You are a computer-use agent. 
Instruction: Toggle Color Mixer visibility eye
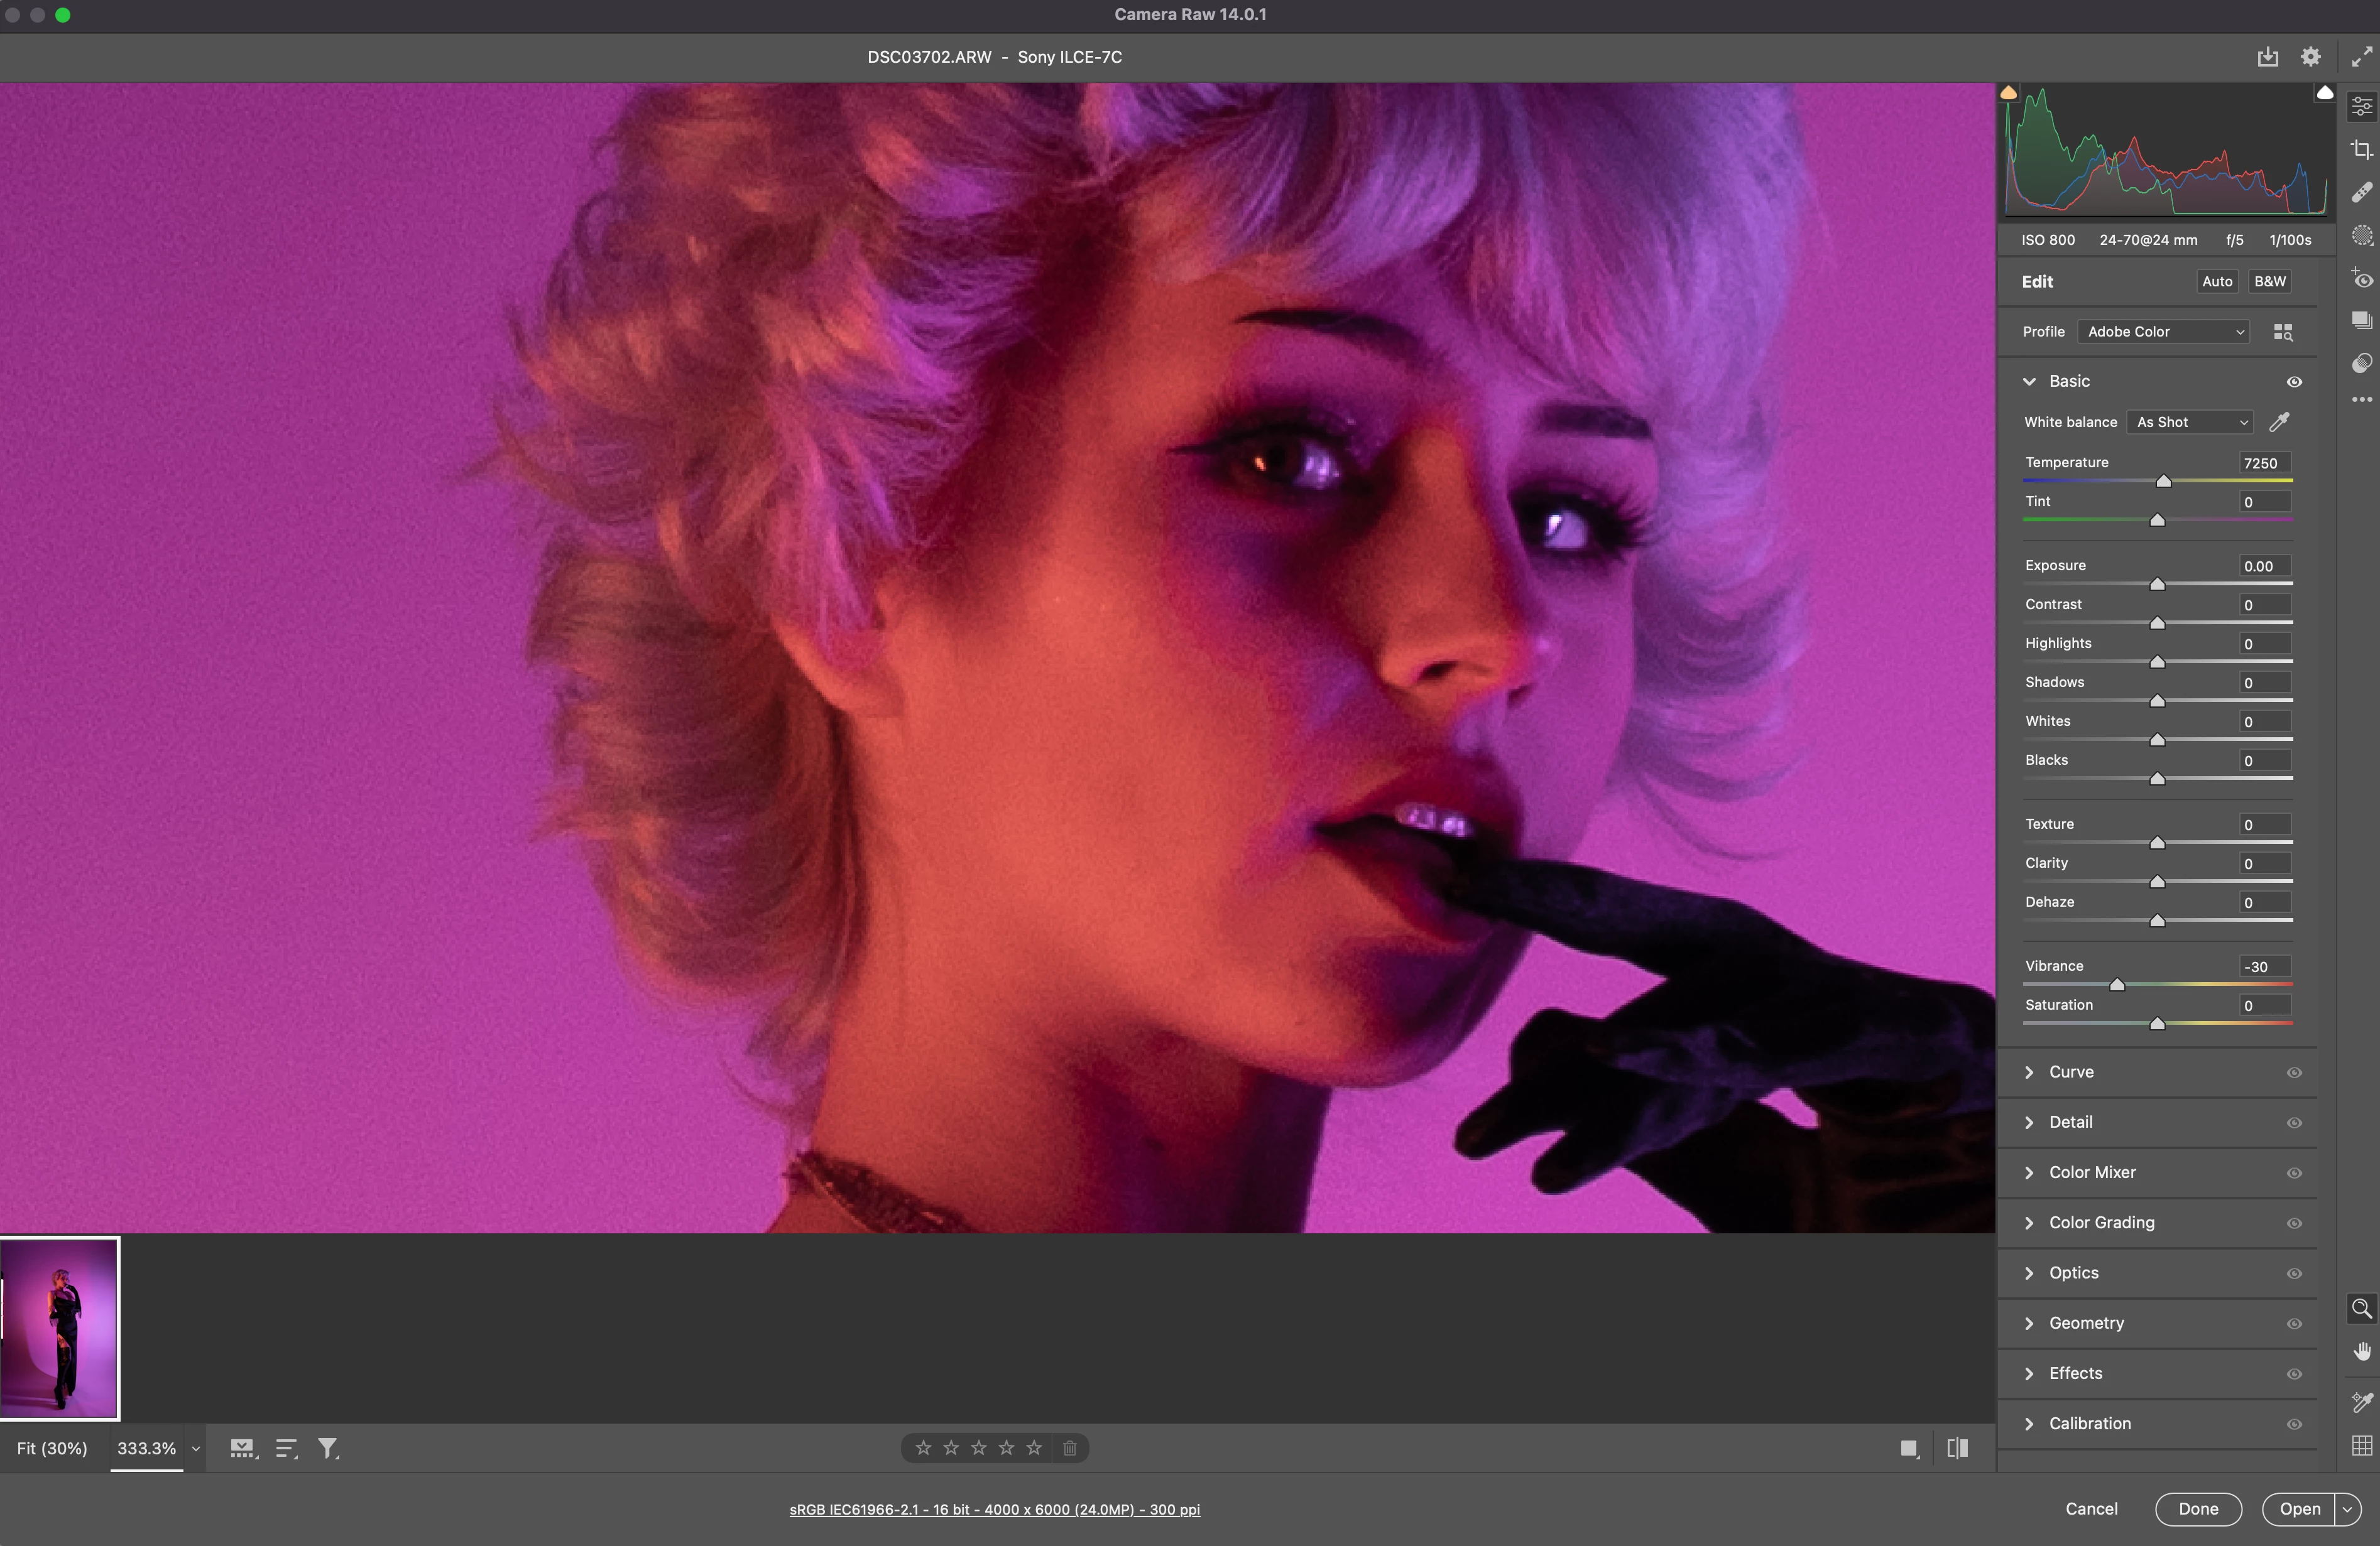2294,1173
